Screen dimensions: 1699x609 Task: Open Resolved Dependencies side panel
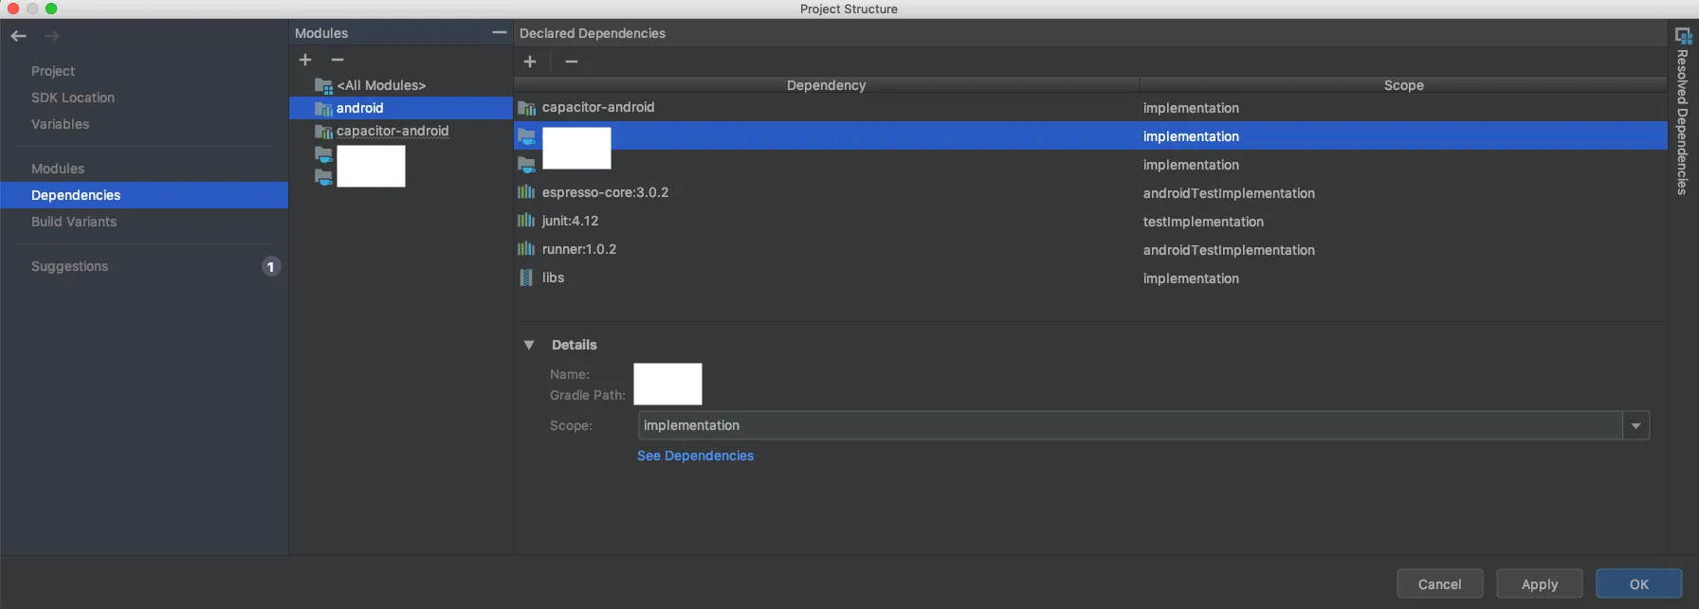(x=1683, y=112)
